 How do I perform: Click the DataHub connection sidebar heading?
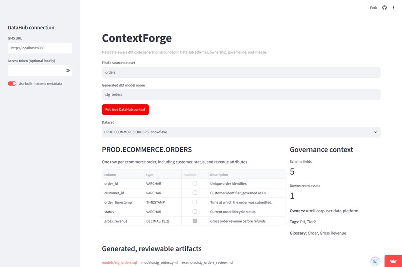(x=31, y=27)
